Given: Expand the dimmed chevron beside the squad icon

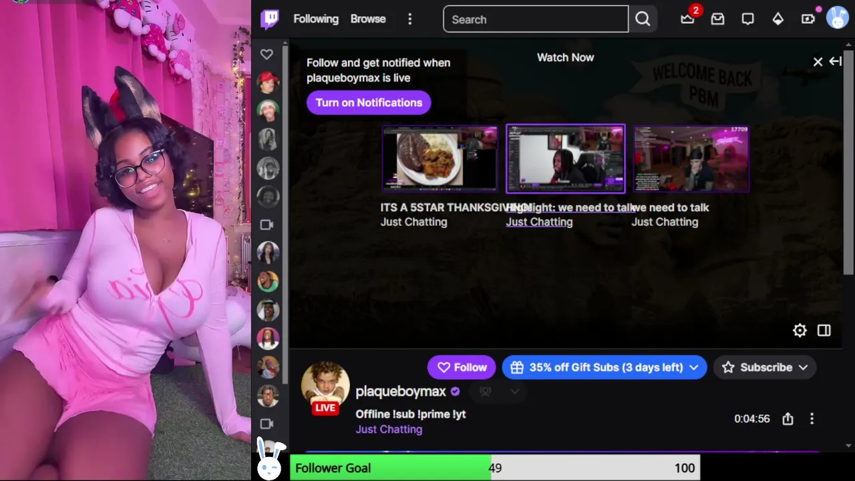Looking at the screenshot, I should click(515, 391).
